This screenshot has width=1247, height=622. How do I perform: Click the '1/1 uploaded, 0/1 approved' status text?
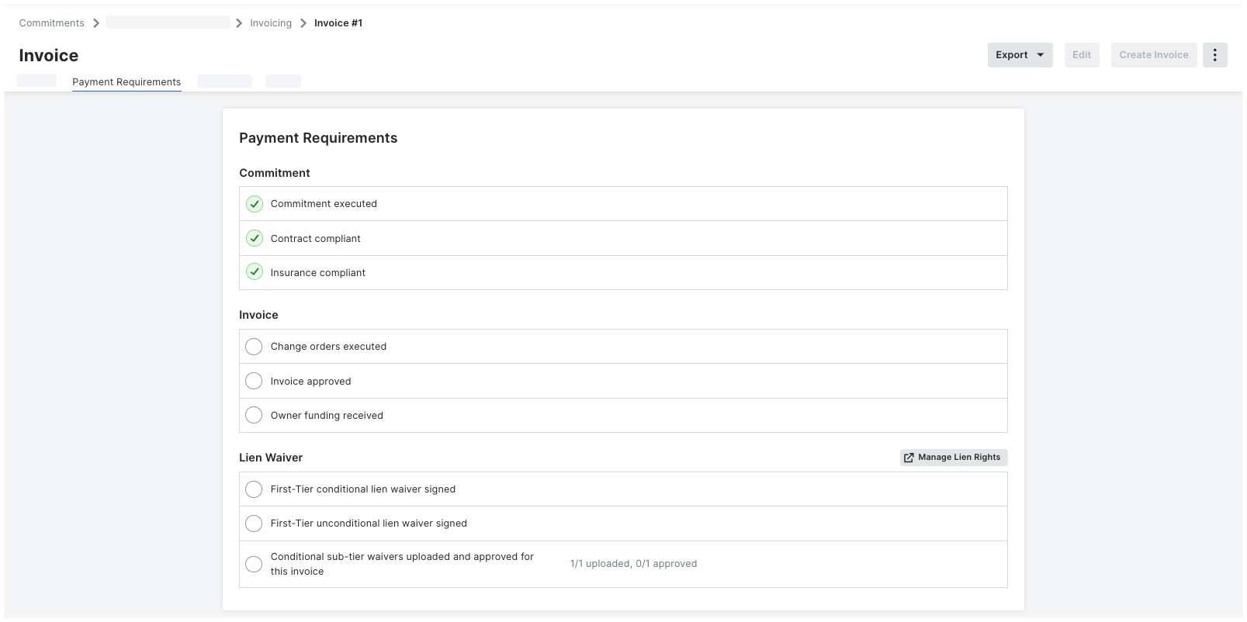pos(633,564)
